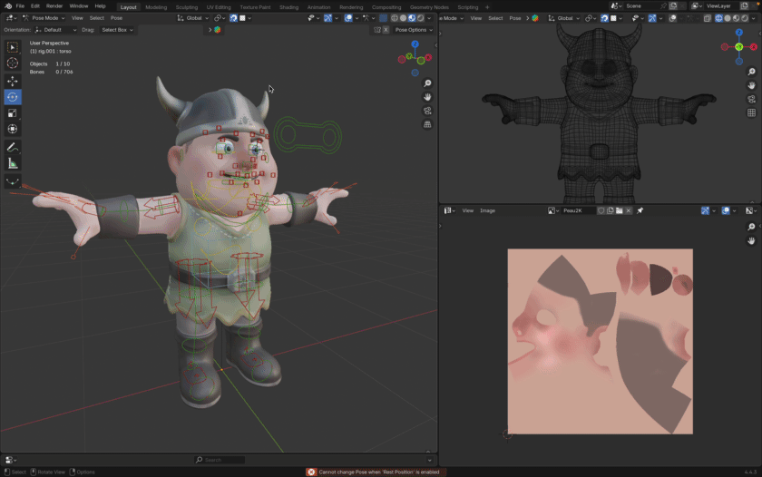
Task: Choose the Annotate pencil tool
Action: tap(13, 147)
